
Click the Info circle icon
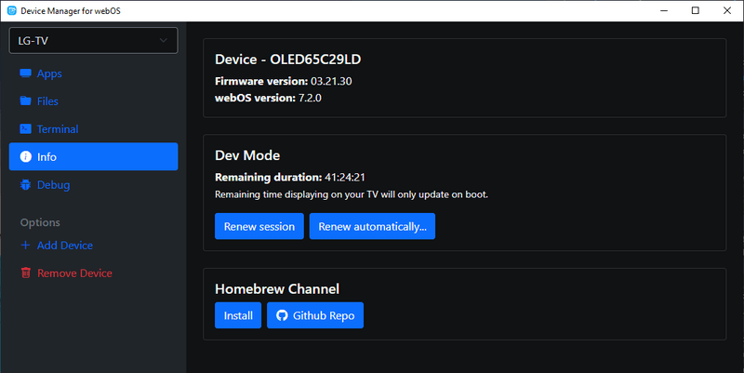pos(26,156)
